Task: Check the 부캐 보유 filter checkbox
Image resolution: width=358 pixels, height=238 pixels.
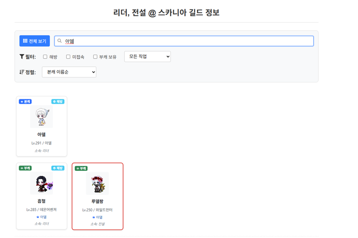Action: (95, 56)
